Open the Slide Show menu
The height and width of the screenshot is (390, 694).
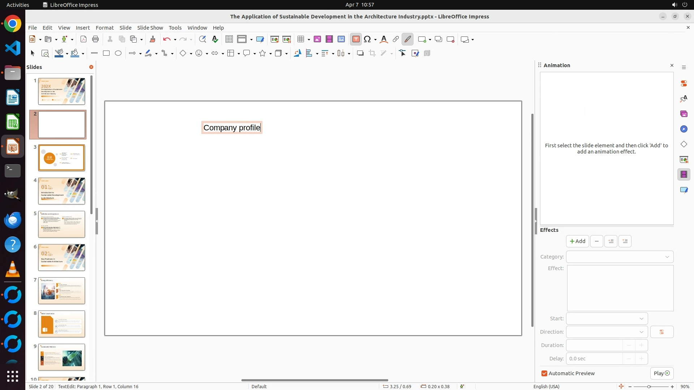(x=150, y=28)
